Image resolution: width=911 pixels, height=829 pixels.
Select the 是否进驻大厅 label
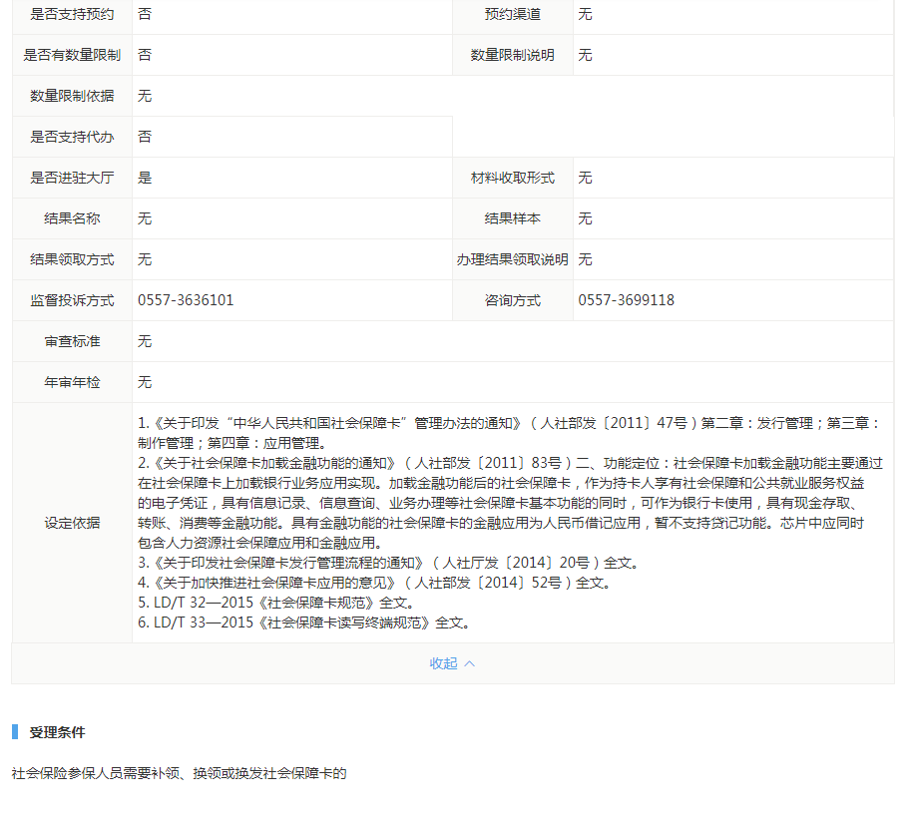click(72, 178)
